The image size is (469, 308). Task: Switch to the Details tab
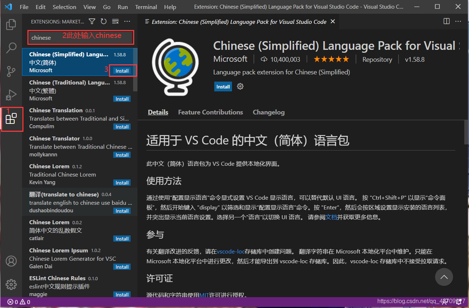158,112
